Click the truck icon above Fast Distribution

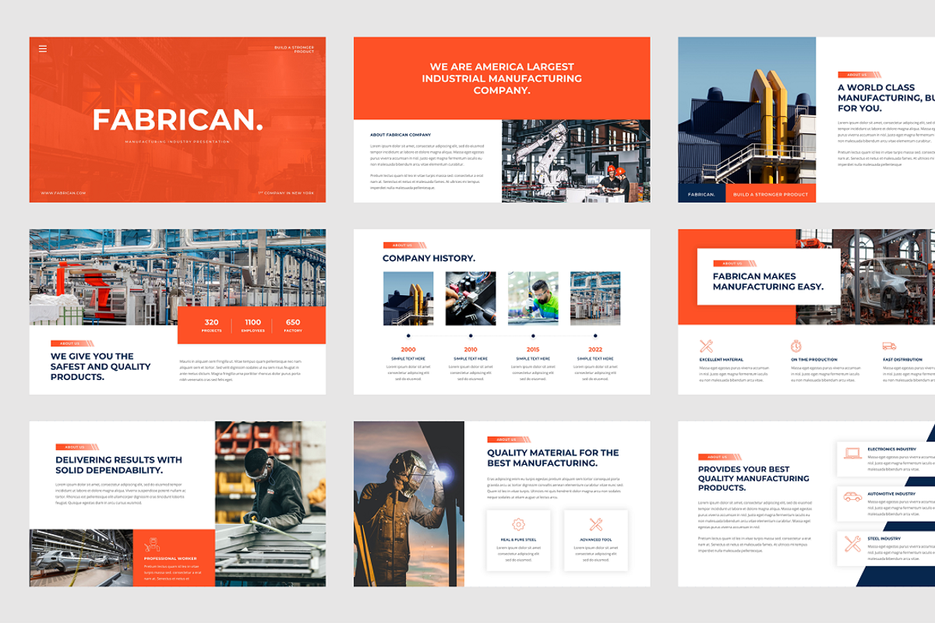pyautogui.click(x=889, y=346)
